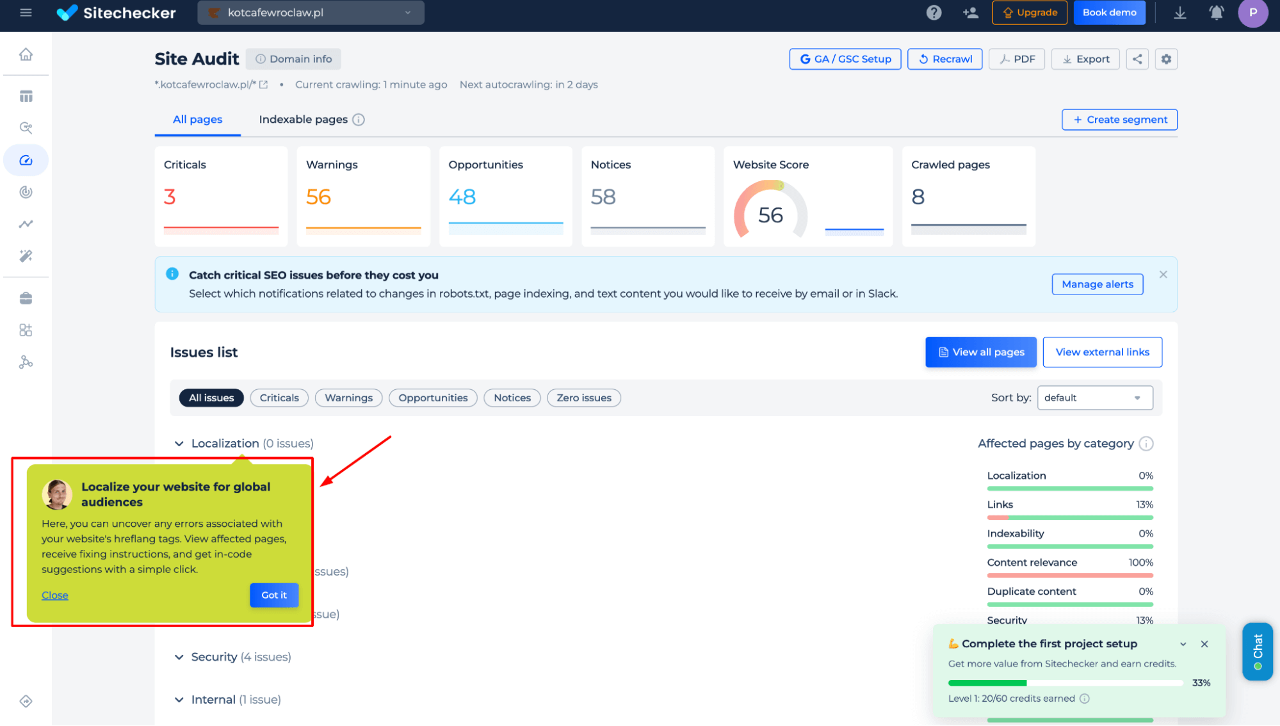
Task: Click the analytics graph icon in sidebar
Action: coord(26,223)
